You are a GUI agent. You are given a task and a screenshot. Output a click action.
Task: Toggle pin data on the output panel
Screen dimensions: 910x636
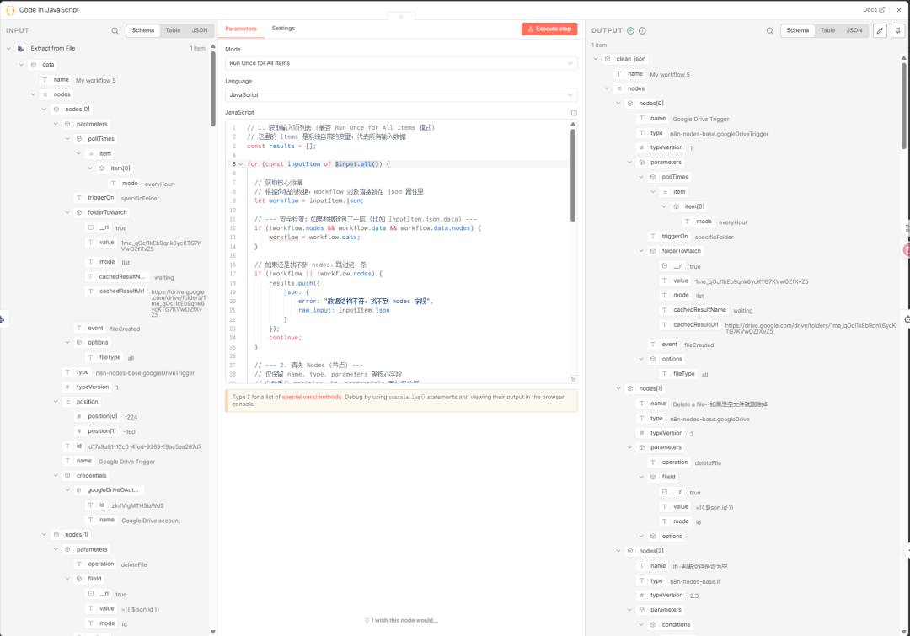[x=898, y=30]
